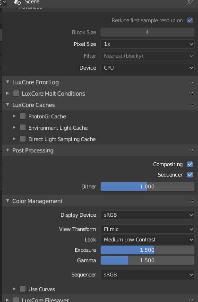Uncheck the Compositing checkbox
This screenshot has height=302, width=198.
click(x=190, y=164)
